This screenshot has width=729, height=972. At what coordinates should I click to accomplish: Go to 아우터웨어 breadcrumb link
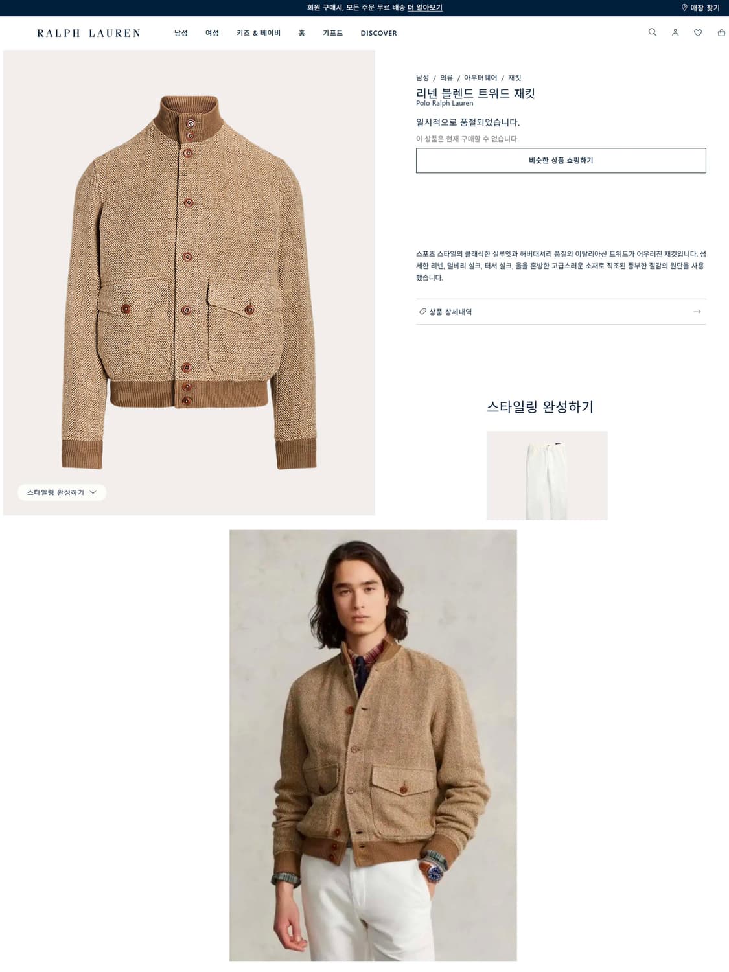[x=480, y=78]
